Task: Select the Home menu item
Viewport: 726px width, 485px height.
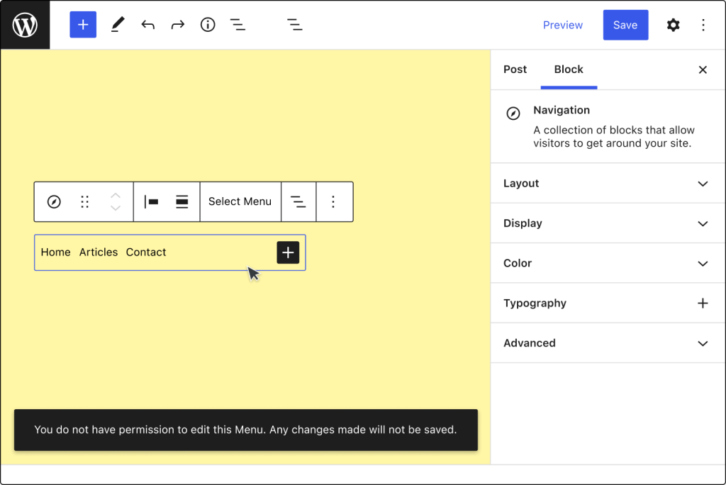Action: pyautogui.click(x=55, y=252)
